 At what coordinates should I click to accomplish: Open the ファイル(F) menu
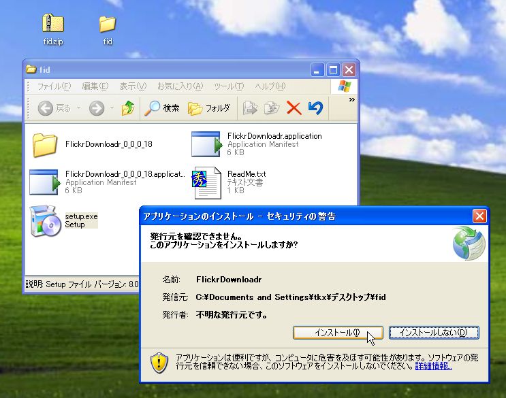point(54,86)
